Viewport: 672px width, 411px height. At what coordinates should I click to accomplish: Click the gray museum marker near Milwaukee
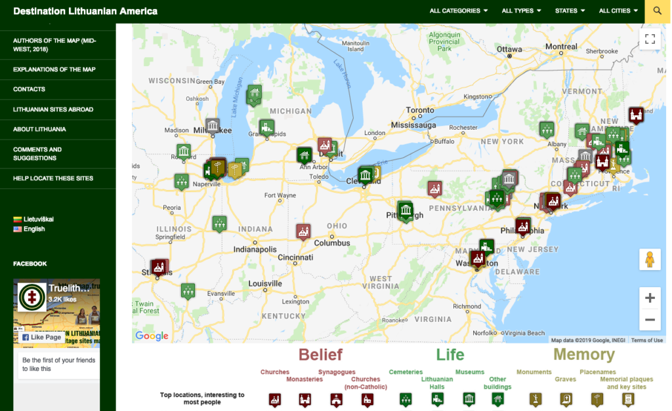point(212,125)
